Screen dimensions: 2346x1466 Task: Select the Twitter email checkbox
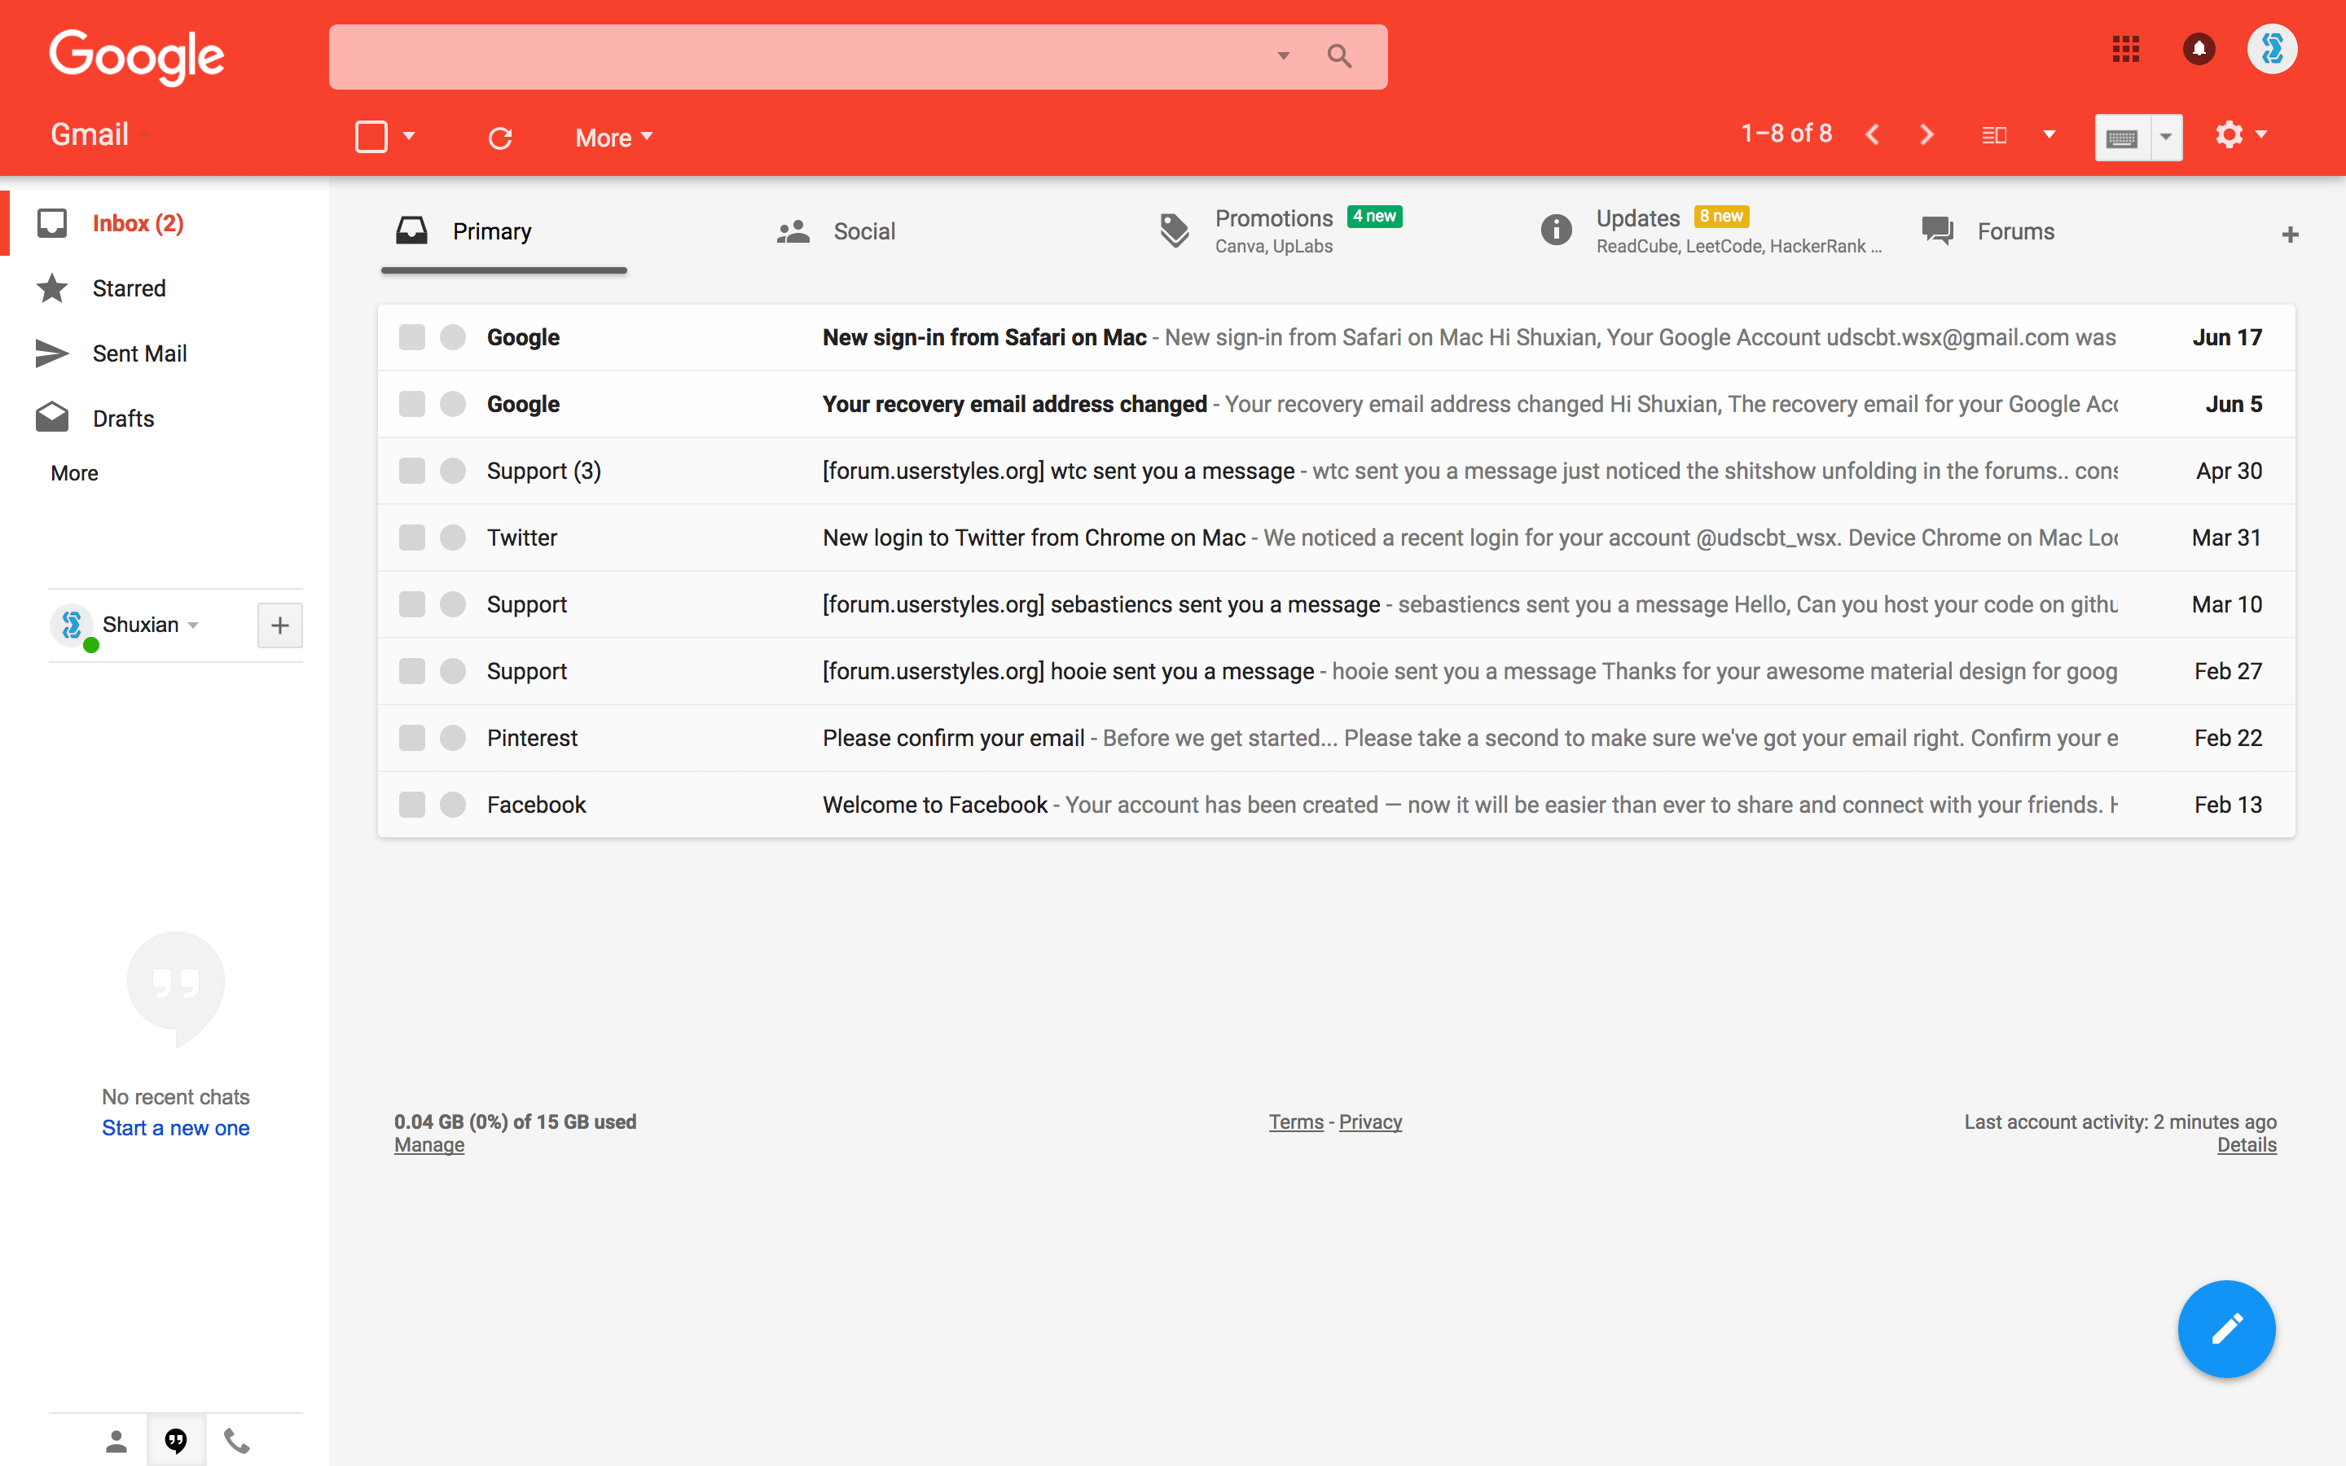(x=412, y=538)
